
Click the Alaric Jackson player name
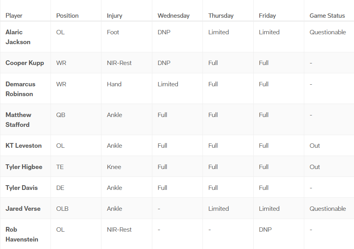(x=18, y=37)
